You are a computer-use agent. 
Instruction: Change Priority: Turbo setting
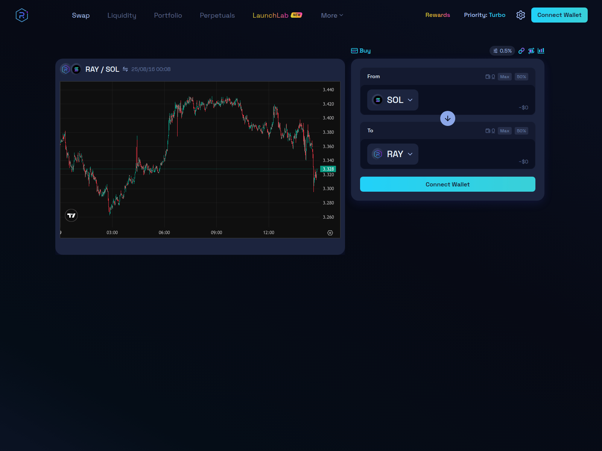pos(485,15)
